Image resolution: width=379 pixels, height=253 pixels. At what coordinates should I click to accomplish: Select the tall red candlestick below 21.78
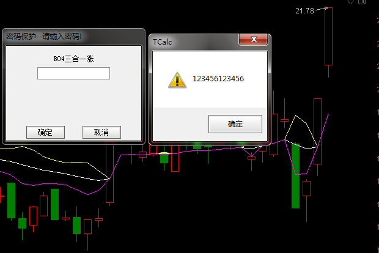tap(328, 37)
